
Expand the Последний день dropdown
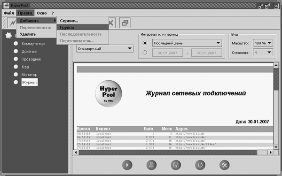(187, 43)
